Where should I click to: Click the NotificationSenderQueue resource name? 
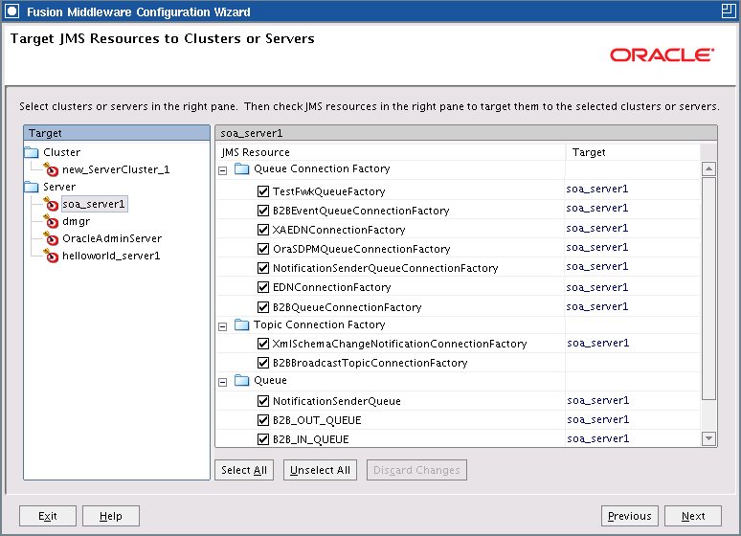click(x=337, y=401)
